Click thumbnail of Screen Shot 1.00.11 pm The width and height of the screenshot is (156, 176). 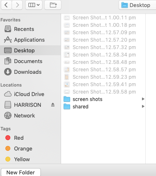coord(67,17)
